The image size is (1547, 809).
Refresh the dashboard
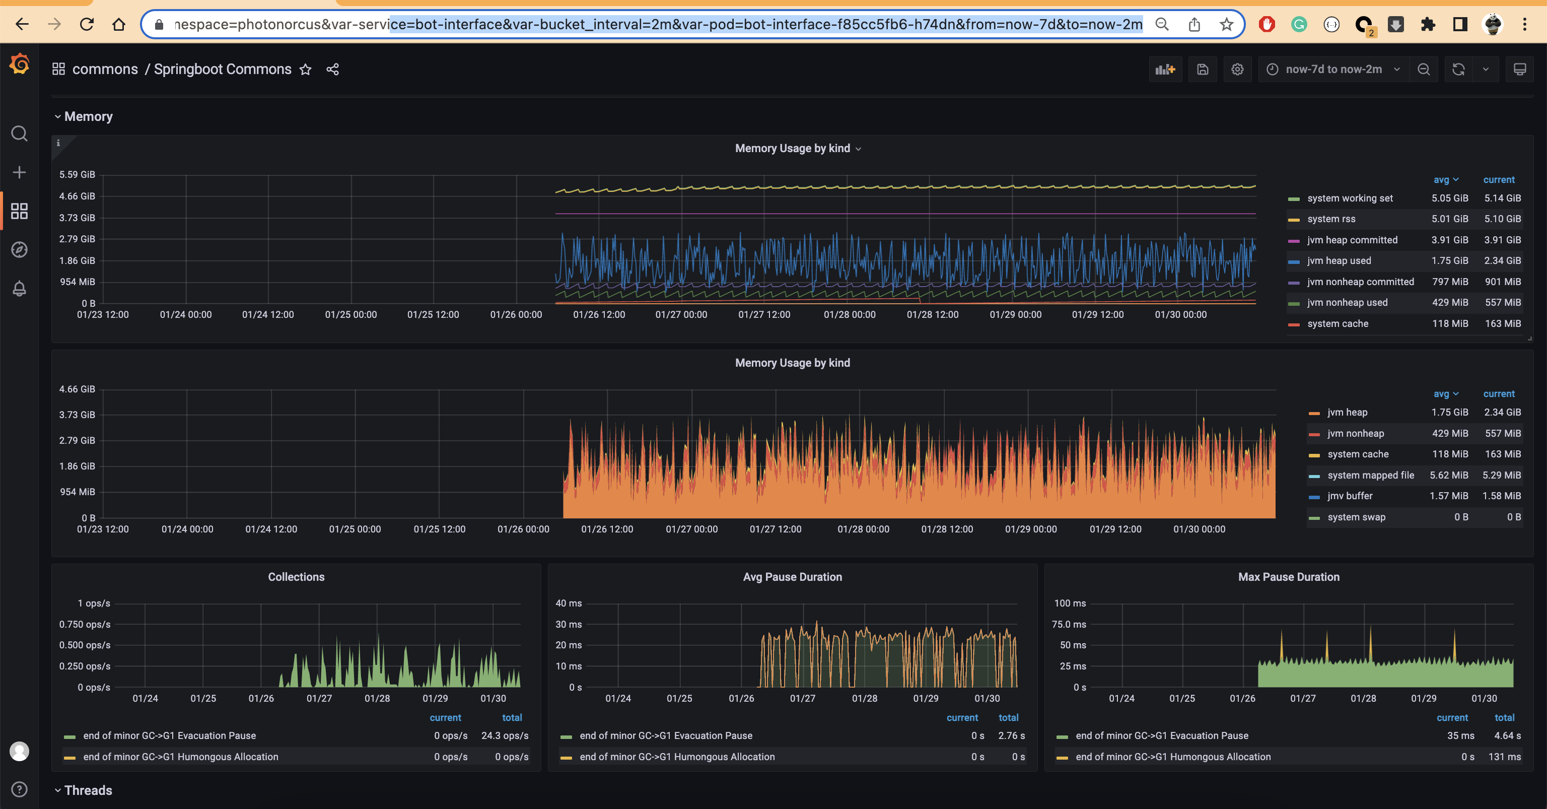click(1459, 69)
